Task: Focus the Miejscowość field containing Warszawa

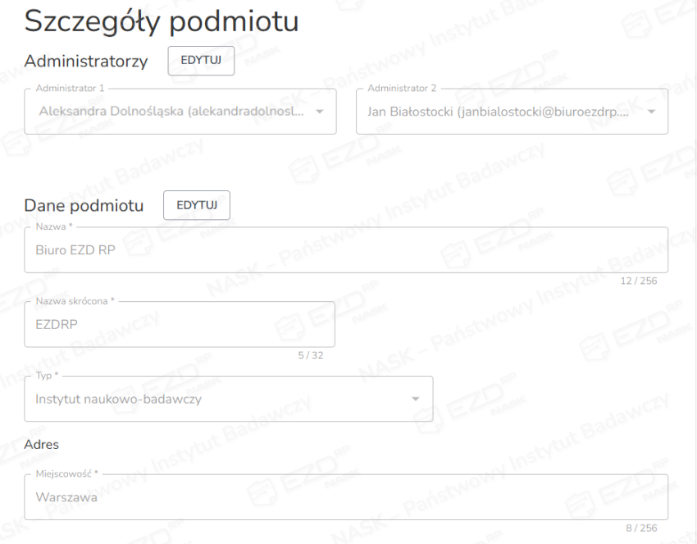Action: click(x=345, y=497)
